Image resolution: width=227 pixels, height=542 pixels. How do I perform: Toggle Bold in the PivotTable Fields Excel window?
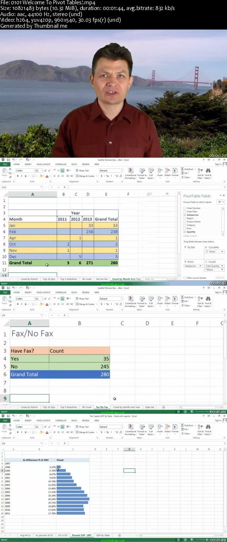(18, 176)
